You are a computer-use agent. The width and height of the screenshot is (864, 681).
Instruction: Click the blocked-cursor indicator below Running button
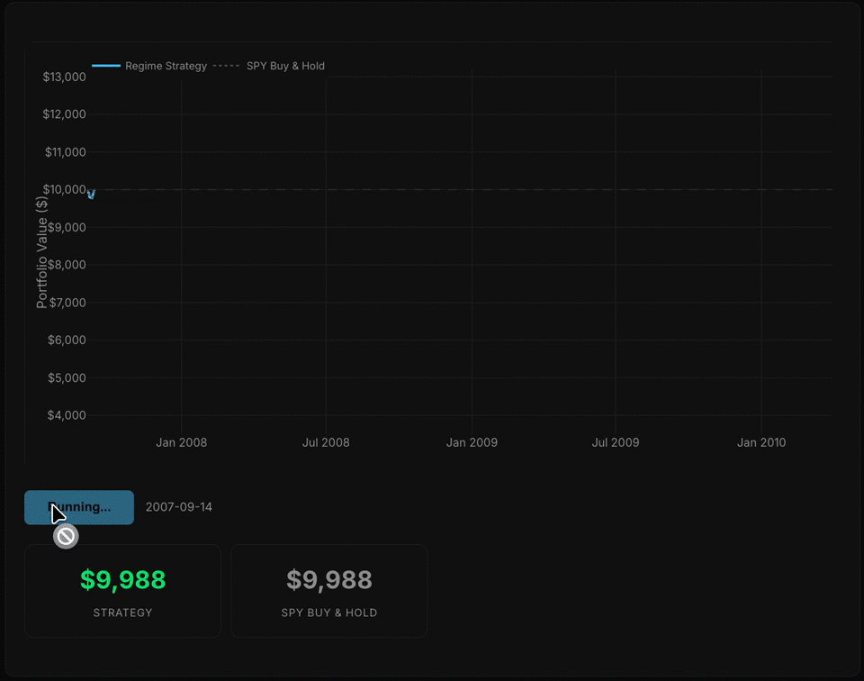(65, 535)
